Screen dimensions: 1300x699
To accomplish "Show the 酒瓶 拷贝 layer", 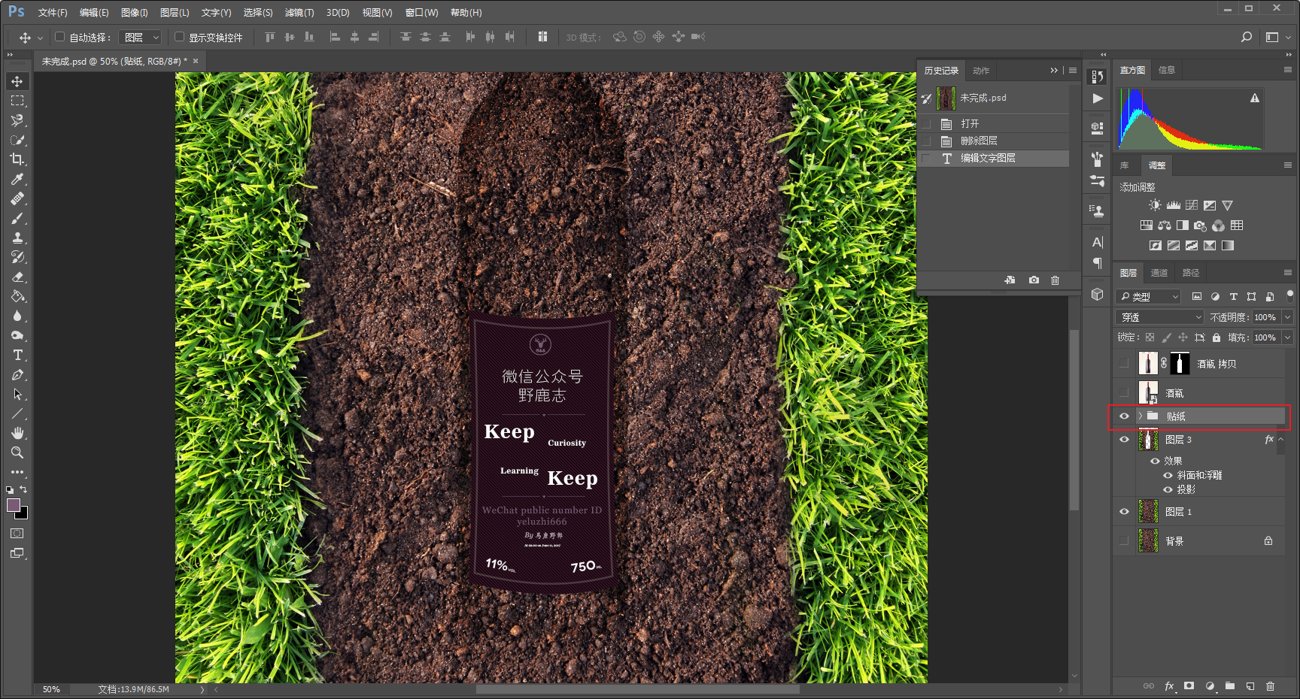I will pyautogui.click(x=1124, y=364).
